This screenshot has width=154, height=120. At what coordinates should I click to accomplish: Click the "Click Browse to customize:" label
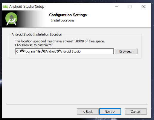(34, 45)
